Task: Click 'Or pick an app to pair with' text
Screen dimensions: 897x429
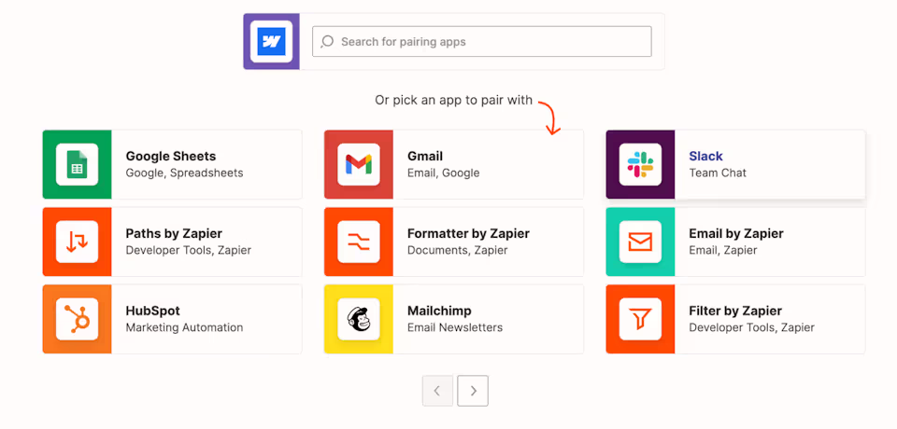Action: [x=454, y=101]
